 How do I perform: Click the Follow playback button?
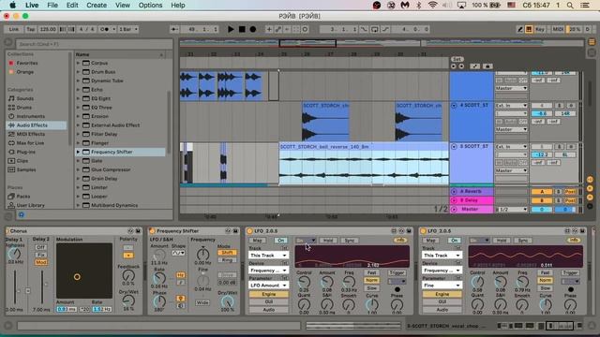173,29
